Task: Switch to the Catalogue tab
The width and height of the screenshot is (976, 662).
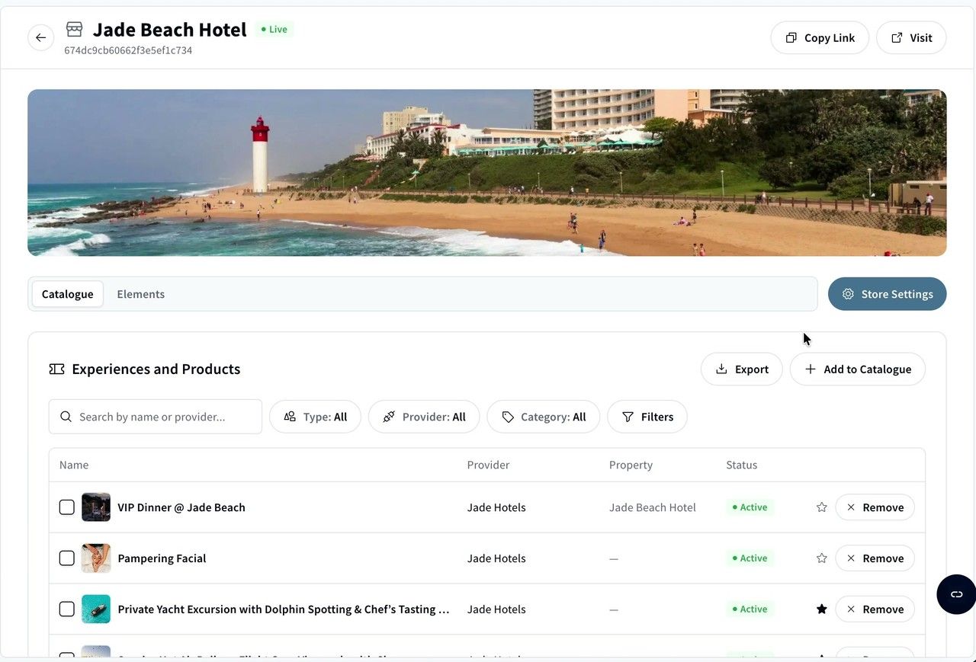Action: (68, 294)
